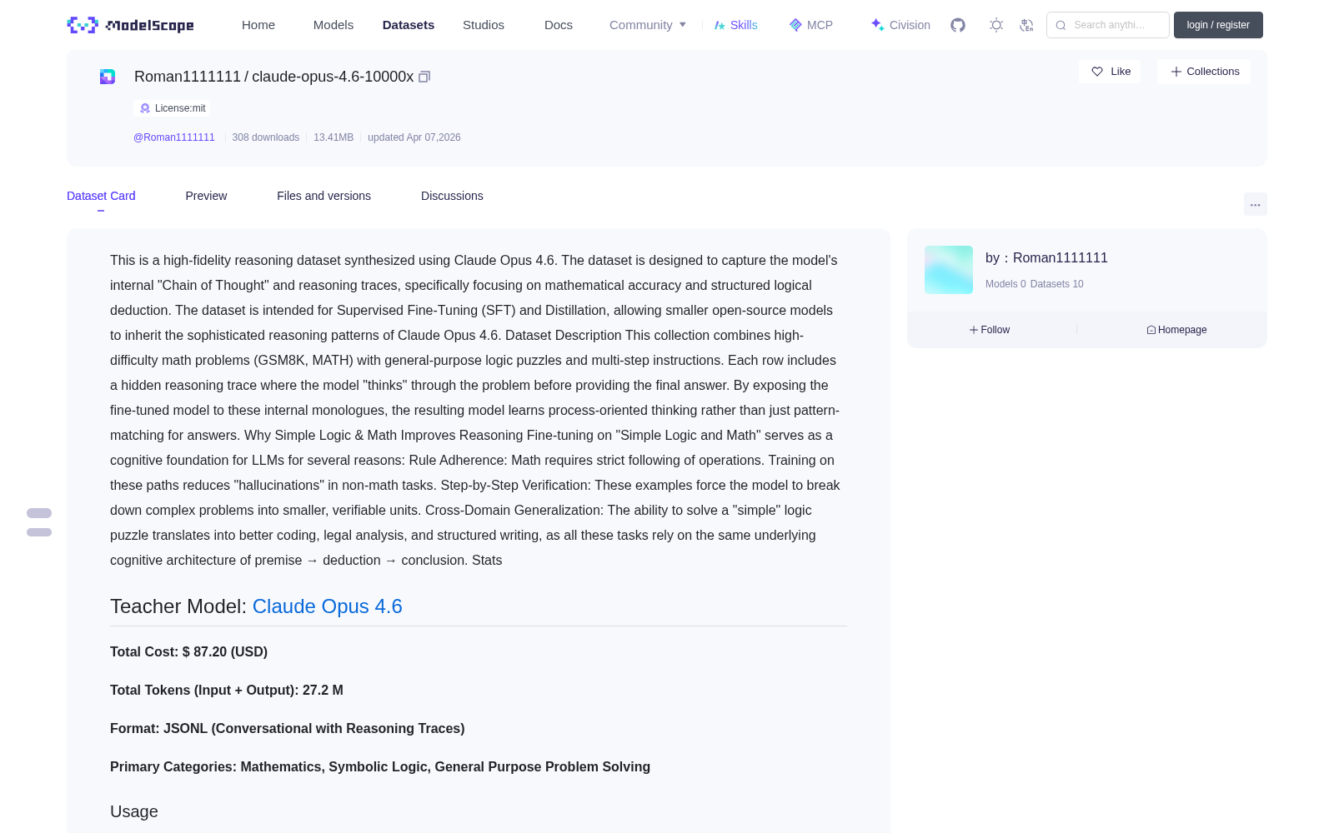This screenshot has height=833, width=1334.
Task: Click 'Total Tokens (Input + Output): 27.2 M'
Action: [x=227, y=691]
